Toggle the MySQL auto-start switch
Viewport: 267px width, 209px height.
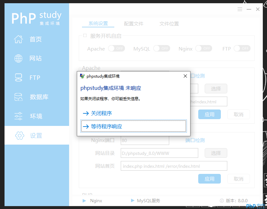(x=162, y=48)
